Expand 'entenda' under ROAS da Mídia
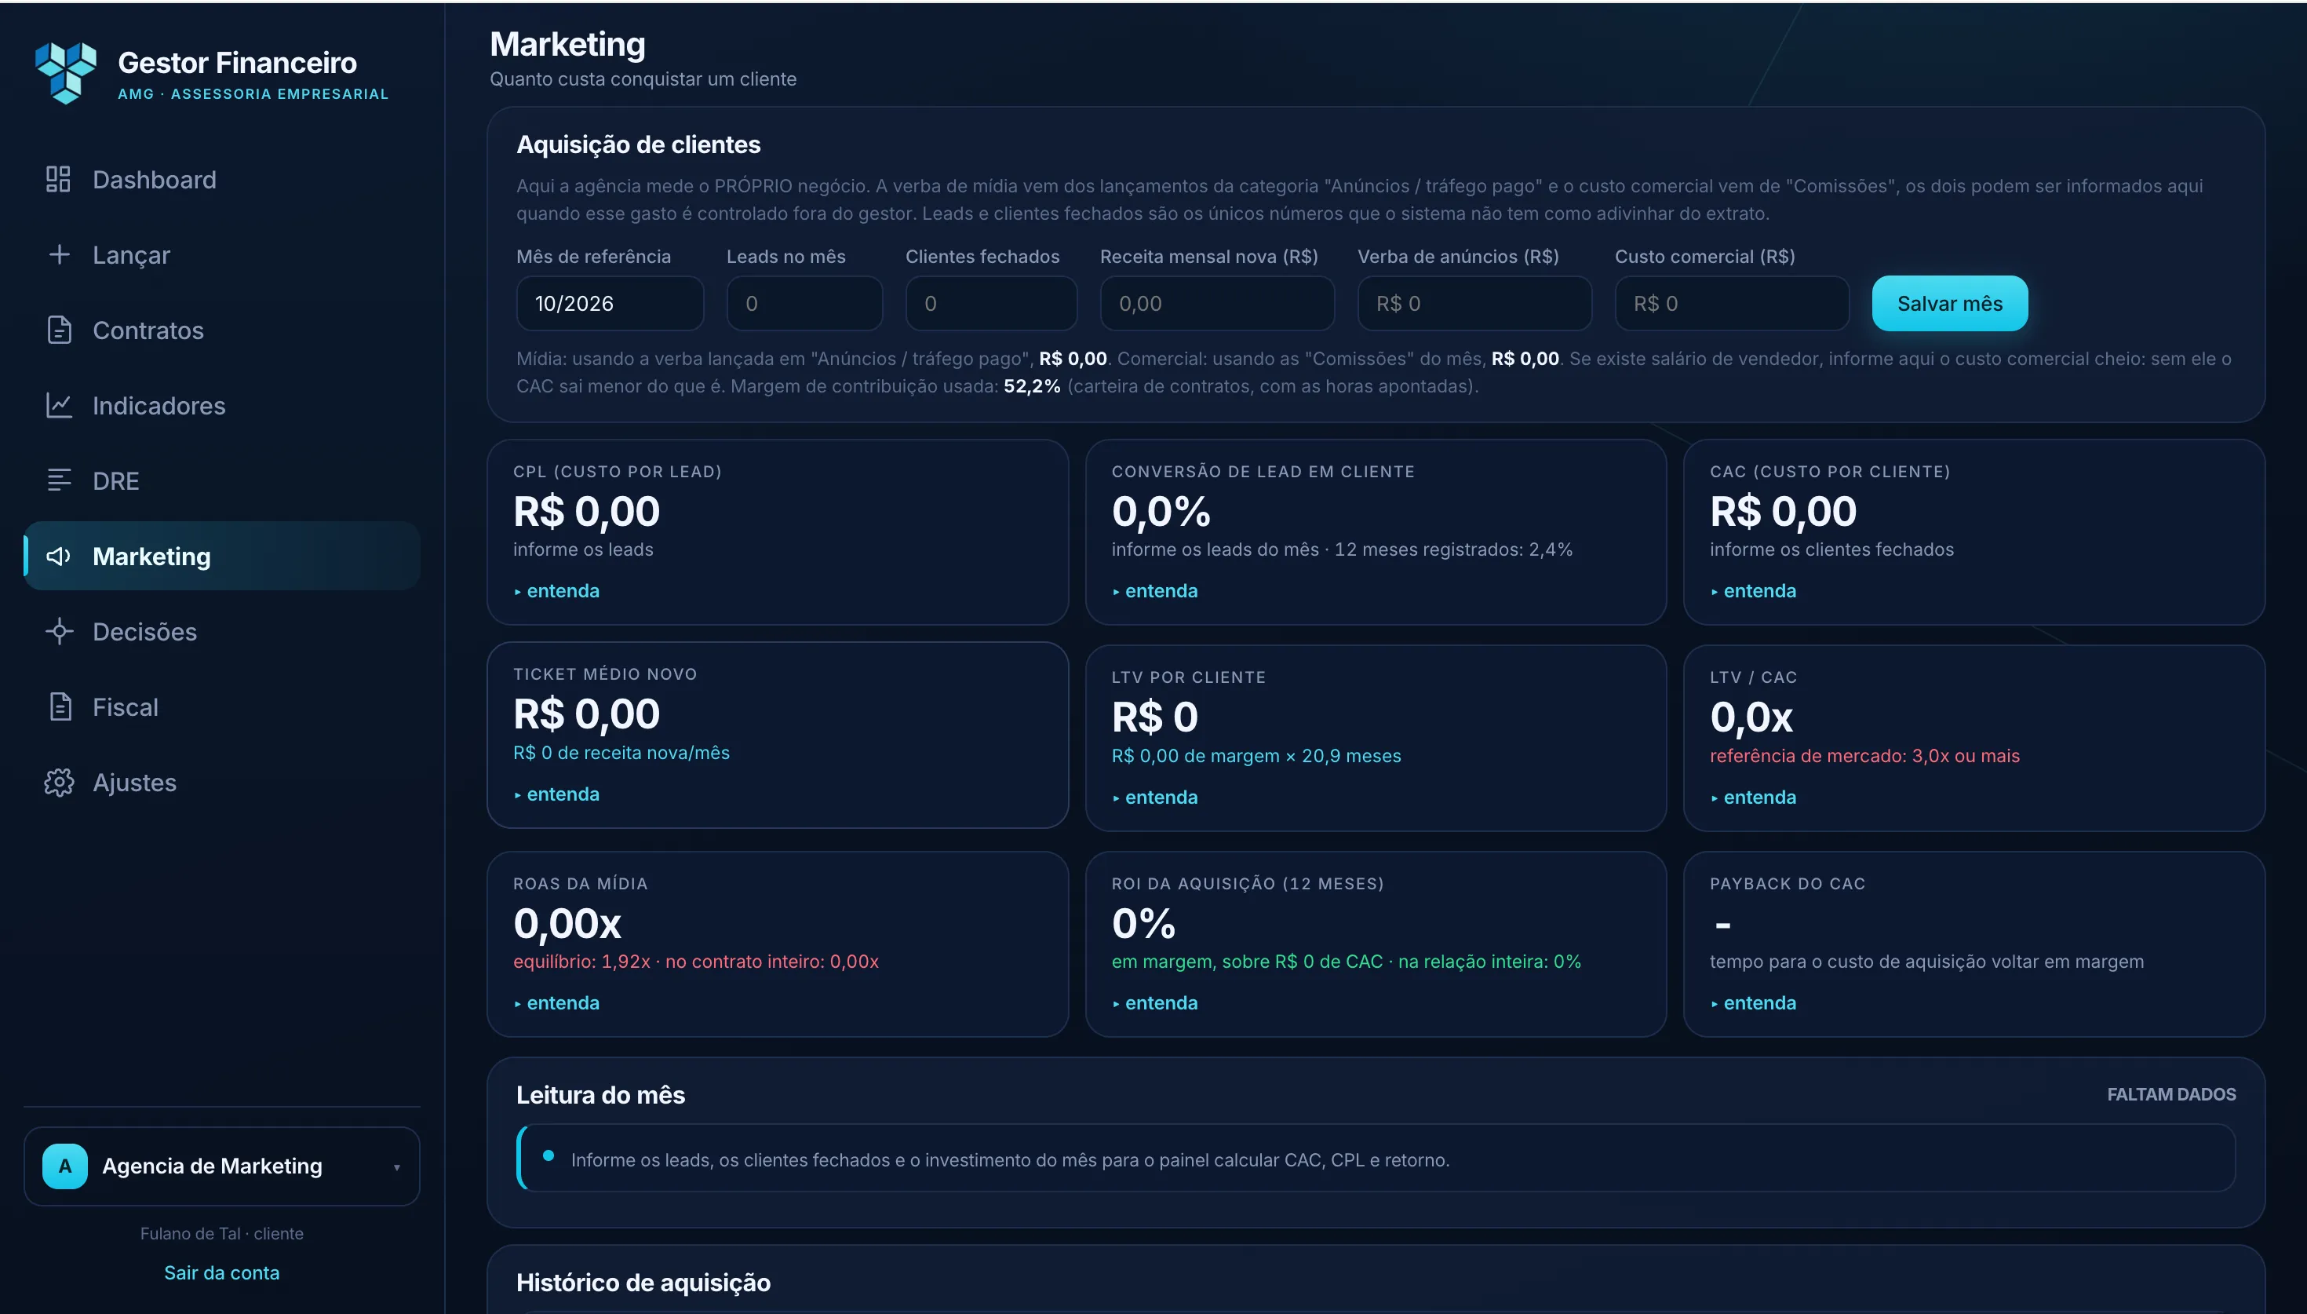The height and width of the screenshot is (1314, 2307). [x=556, y=1002]
